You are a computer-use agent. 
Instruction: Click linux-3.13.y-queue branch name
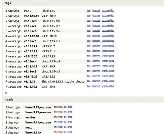click(38, 107)
